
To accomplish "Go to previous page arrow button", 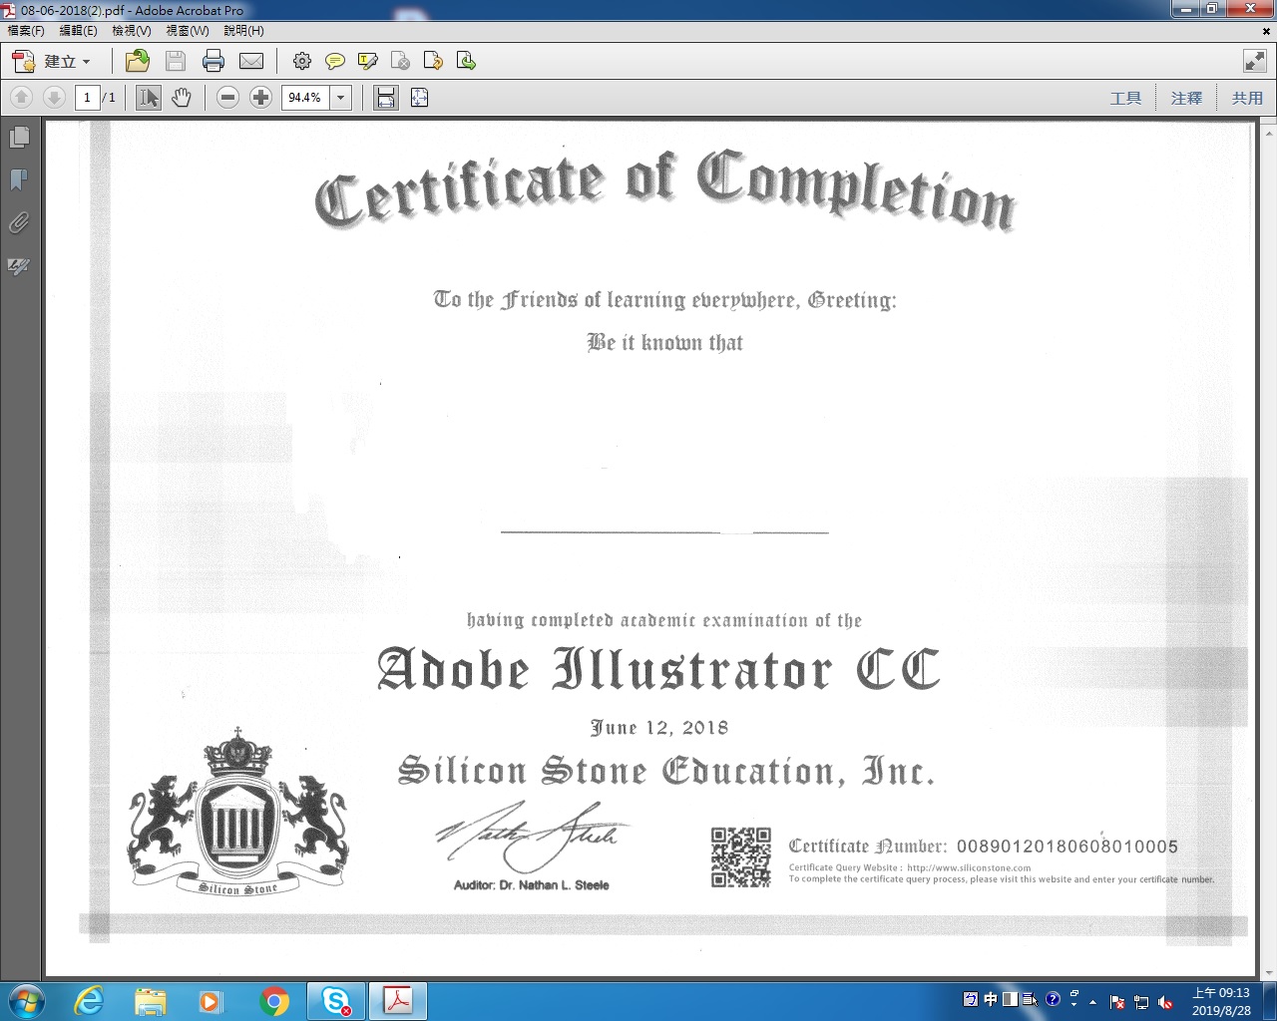I will [22, 98].
